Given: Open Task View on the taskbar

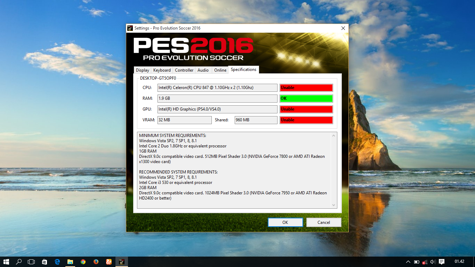Looking at the screenshot, I should tap(31, 262).
